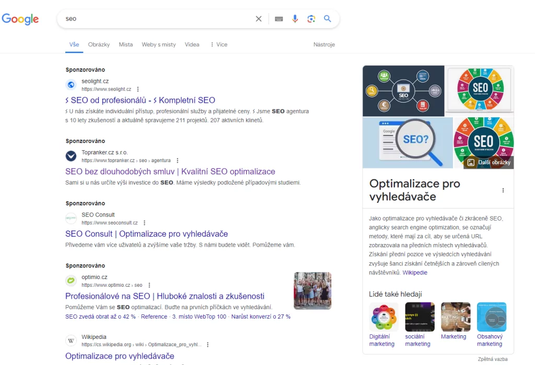Open the Reference sitelink
Image resolution: width=535 pixels, height=365 pixels.
pyautogui.click(x=154, y=317)
